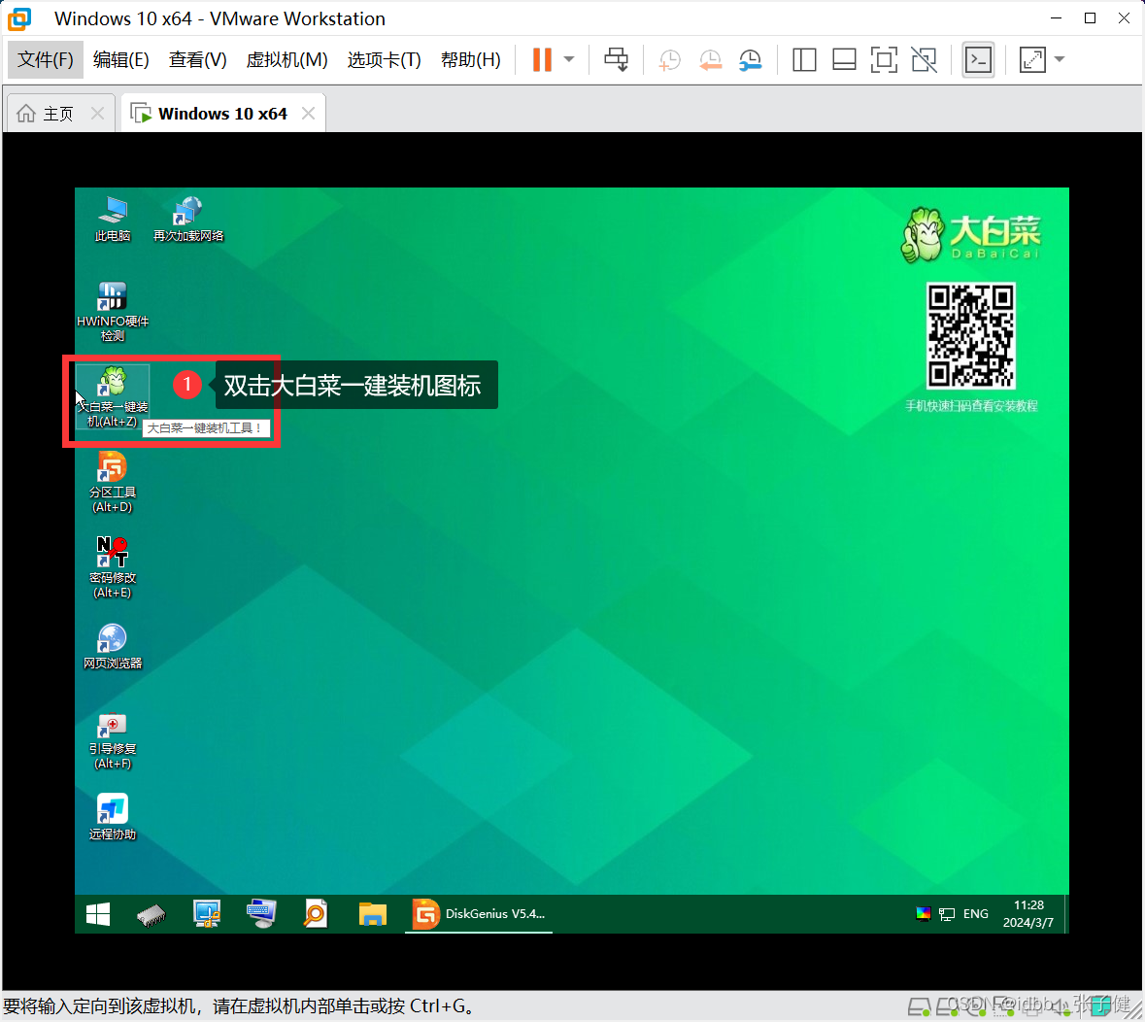Click the monitor tools taskbar icon
The height and width of the screenshot is (1022, 1145).
click(x=207, y=914)
